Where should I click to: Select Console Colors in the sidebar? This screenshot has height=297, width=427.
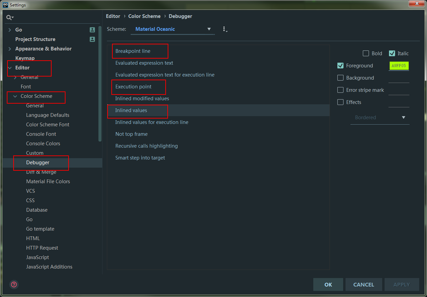coord(43,143)
